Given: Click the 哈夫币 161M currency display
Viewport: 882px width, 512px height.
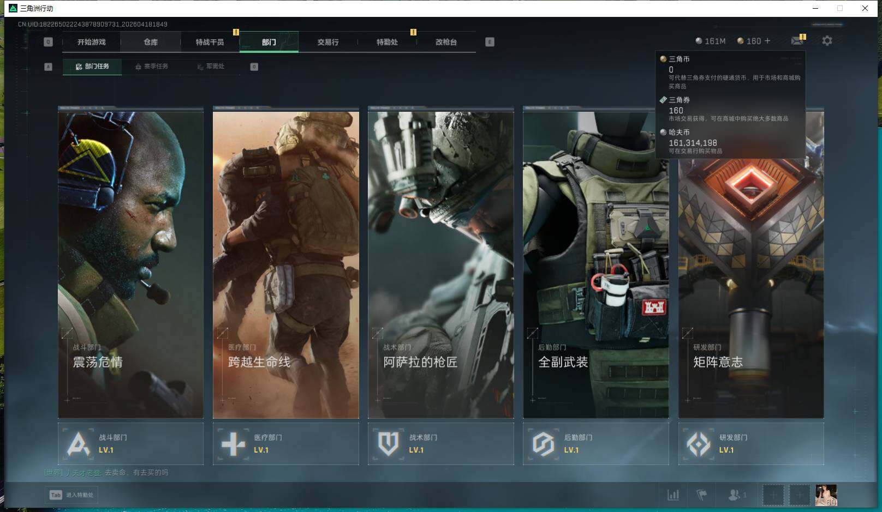Looking at the screenshot, I should click(x=710, y=41).
